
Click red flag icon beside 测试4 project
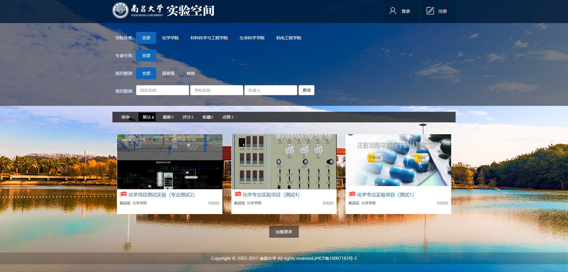238,195
